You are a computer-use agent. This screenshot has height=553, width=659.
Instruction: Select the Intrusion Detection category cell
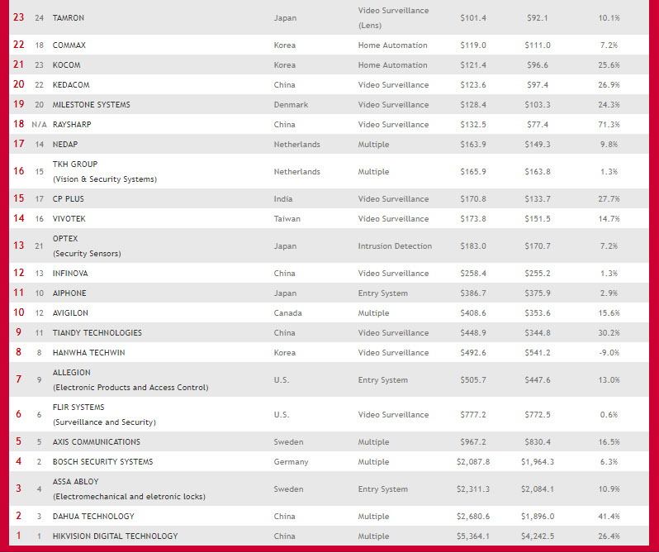(x=395, y=246)
